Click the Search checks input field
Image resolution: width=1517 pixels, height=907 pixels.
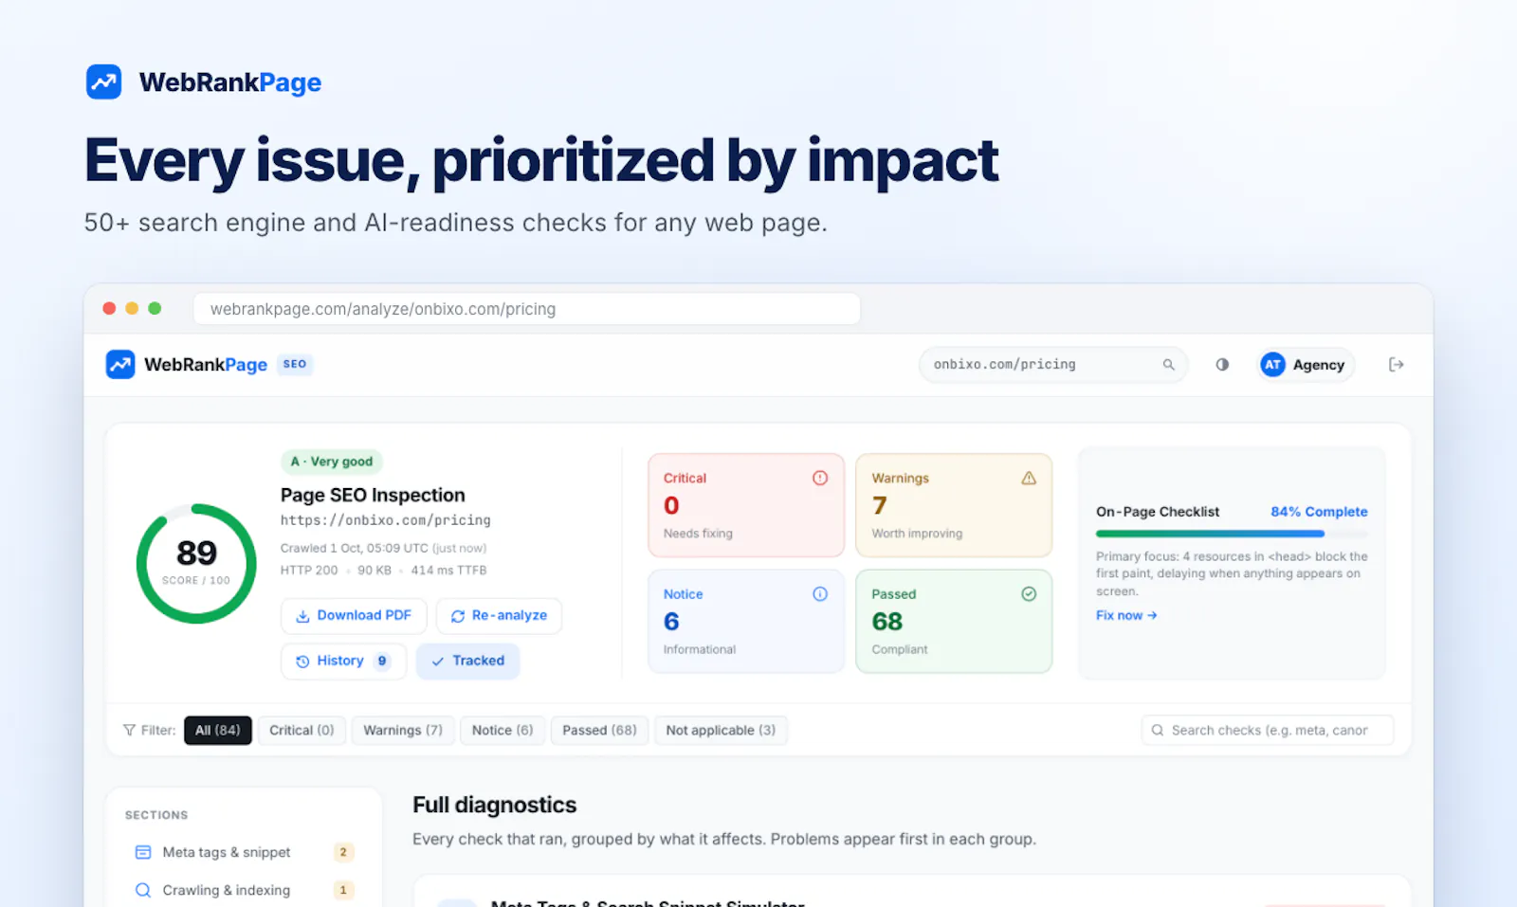(1268, 731)
